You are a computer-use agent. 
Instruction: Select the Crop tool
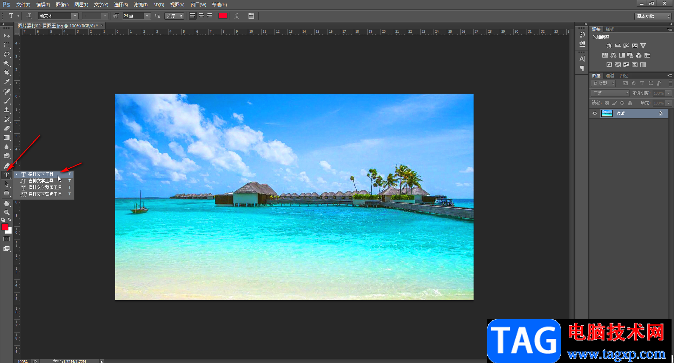[x=7, y=73]
